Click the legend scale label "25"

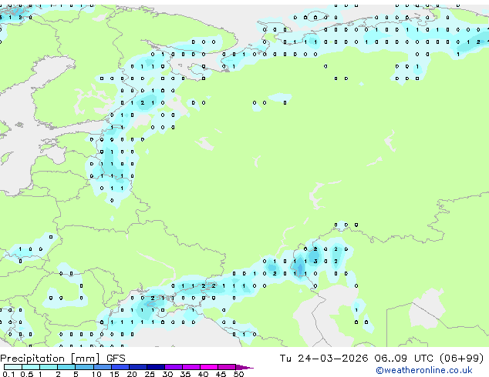pos(150,374)
